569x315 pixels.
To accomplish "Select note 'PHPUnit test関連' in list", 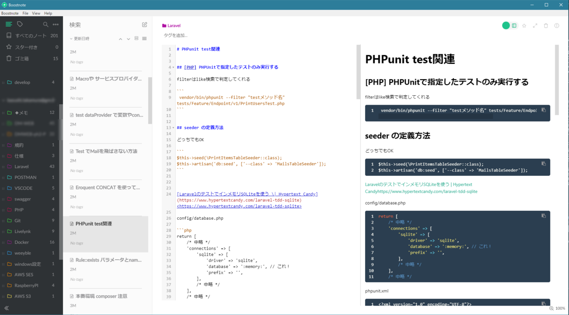I will [106, 233].
